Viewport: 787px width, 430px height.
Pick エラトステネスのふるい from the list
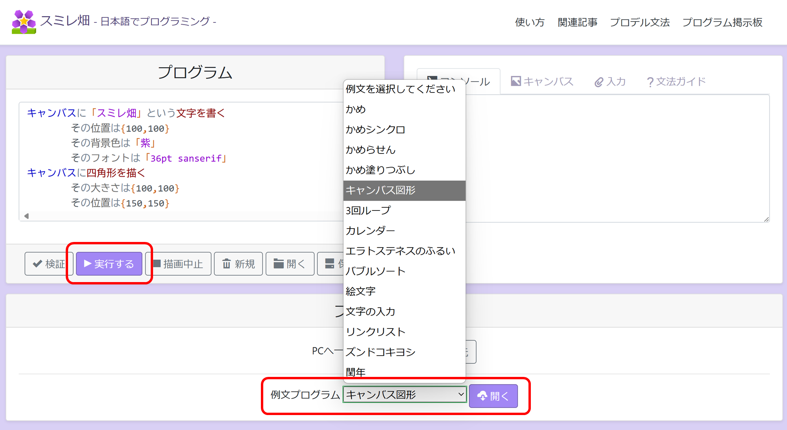(400, 251)
